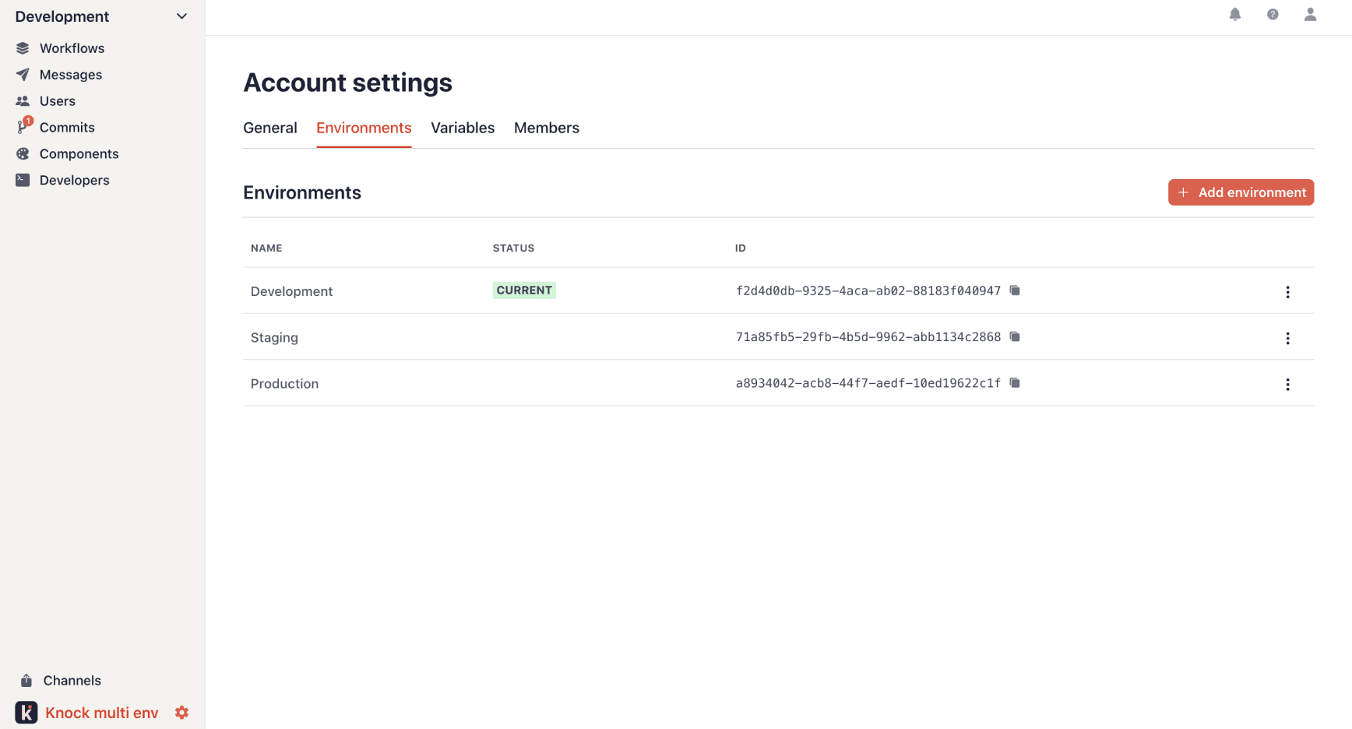This screenshot has width=1352, height=729.
Task: Open Commits in the sidebar
Action: [67, 128]
